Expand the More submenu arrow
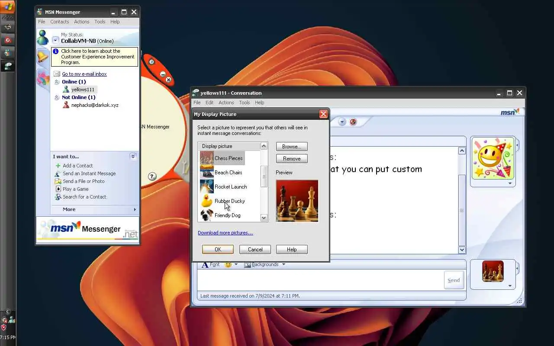The image size is (554, 346). pyautogui.click(x=135, y=209)
